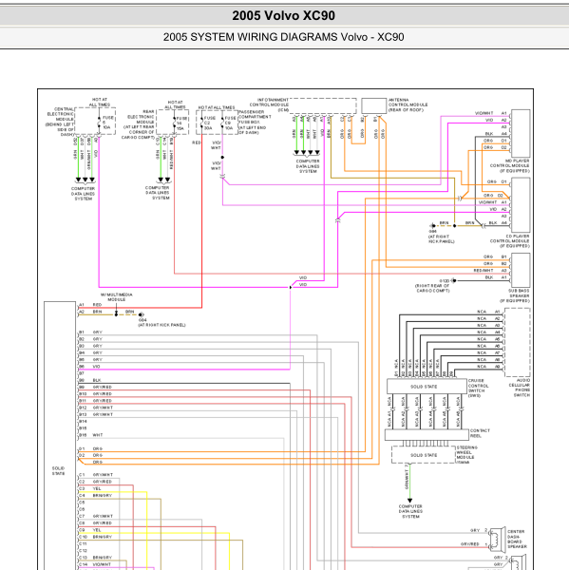Select the Passenger Compartment Fuse Box label
Viewport: 569px width, 570px height.
[x=255, y=123]
